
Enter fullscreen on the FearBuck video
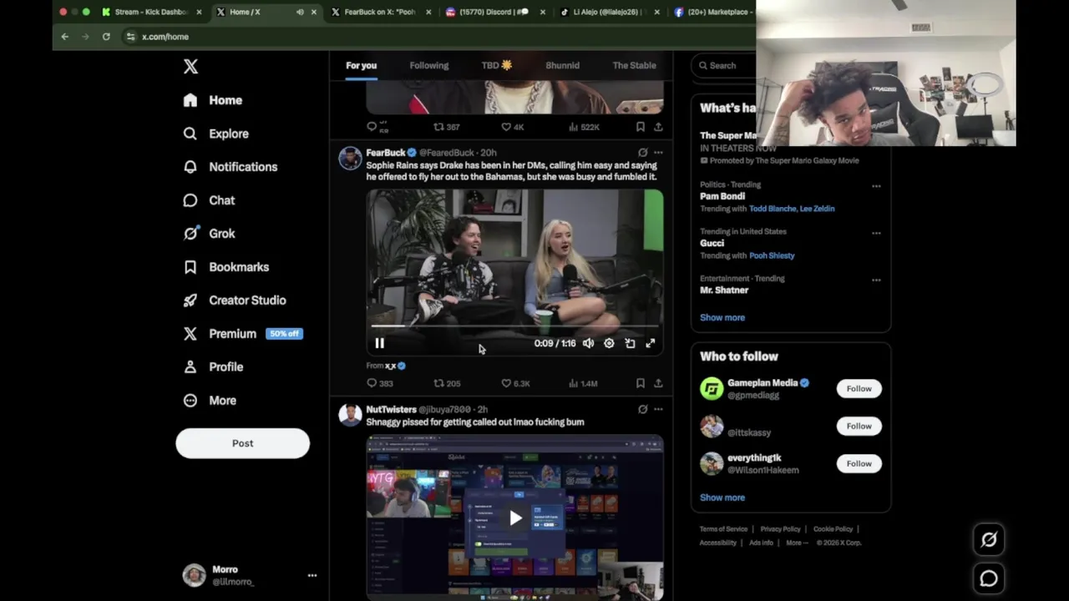tap(651, 343)
